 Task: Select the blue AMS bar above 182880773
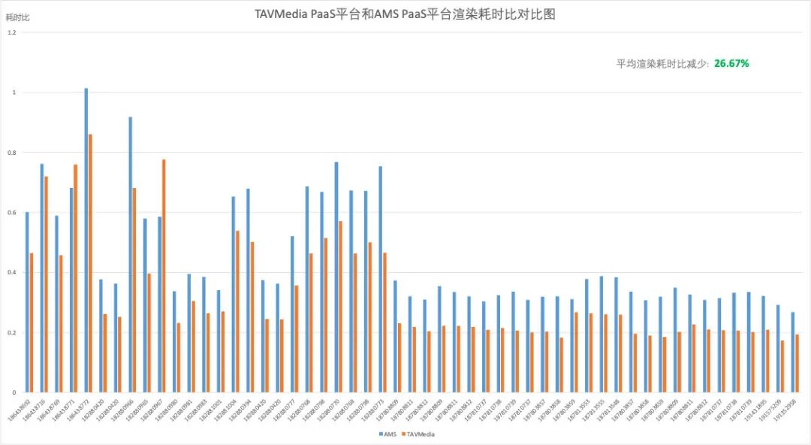pyautogui.click(x=381, y=280)
